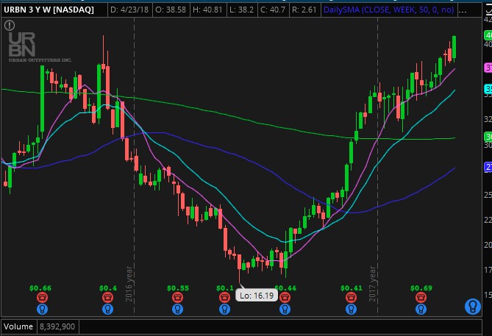
Task: Open the earnings phone icon under $0.55
Action: coord(177,297)
